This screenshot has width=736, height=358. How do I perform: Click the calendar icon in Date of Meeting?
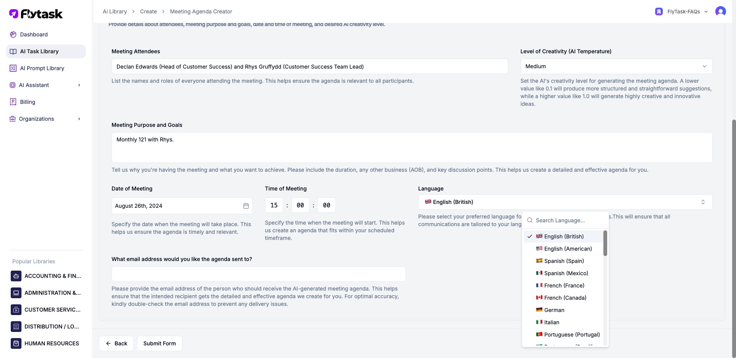tap(246, 206)
